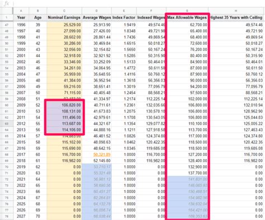This screenshot has height=220, width=265.
Task: Select index factor cell 1.8348
Action: [124, 31]
